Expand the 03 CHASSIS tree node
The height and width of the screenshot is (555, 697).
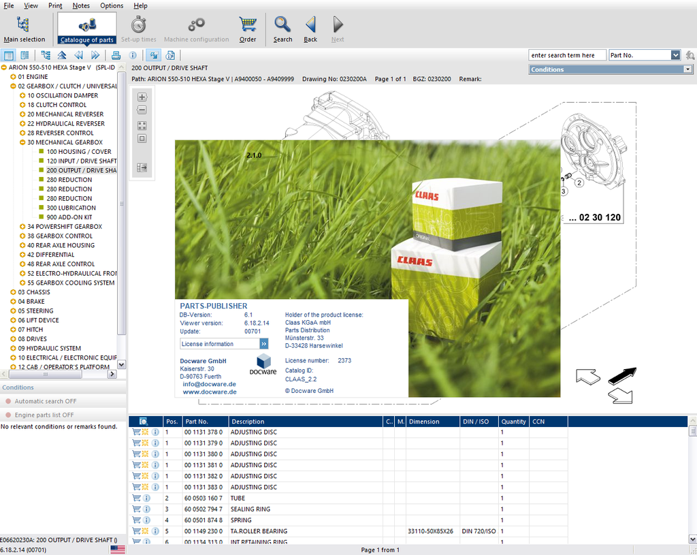(13, 292)
